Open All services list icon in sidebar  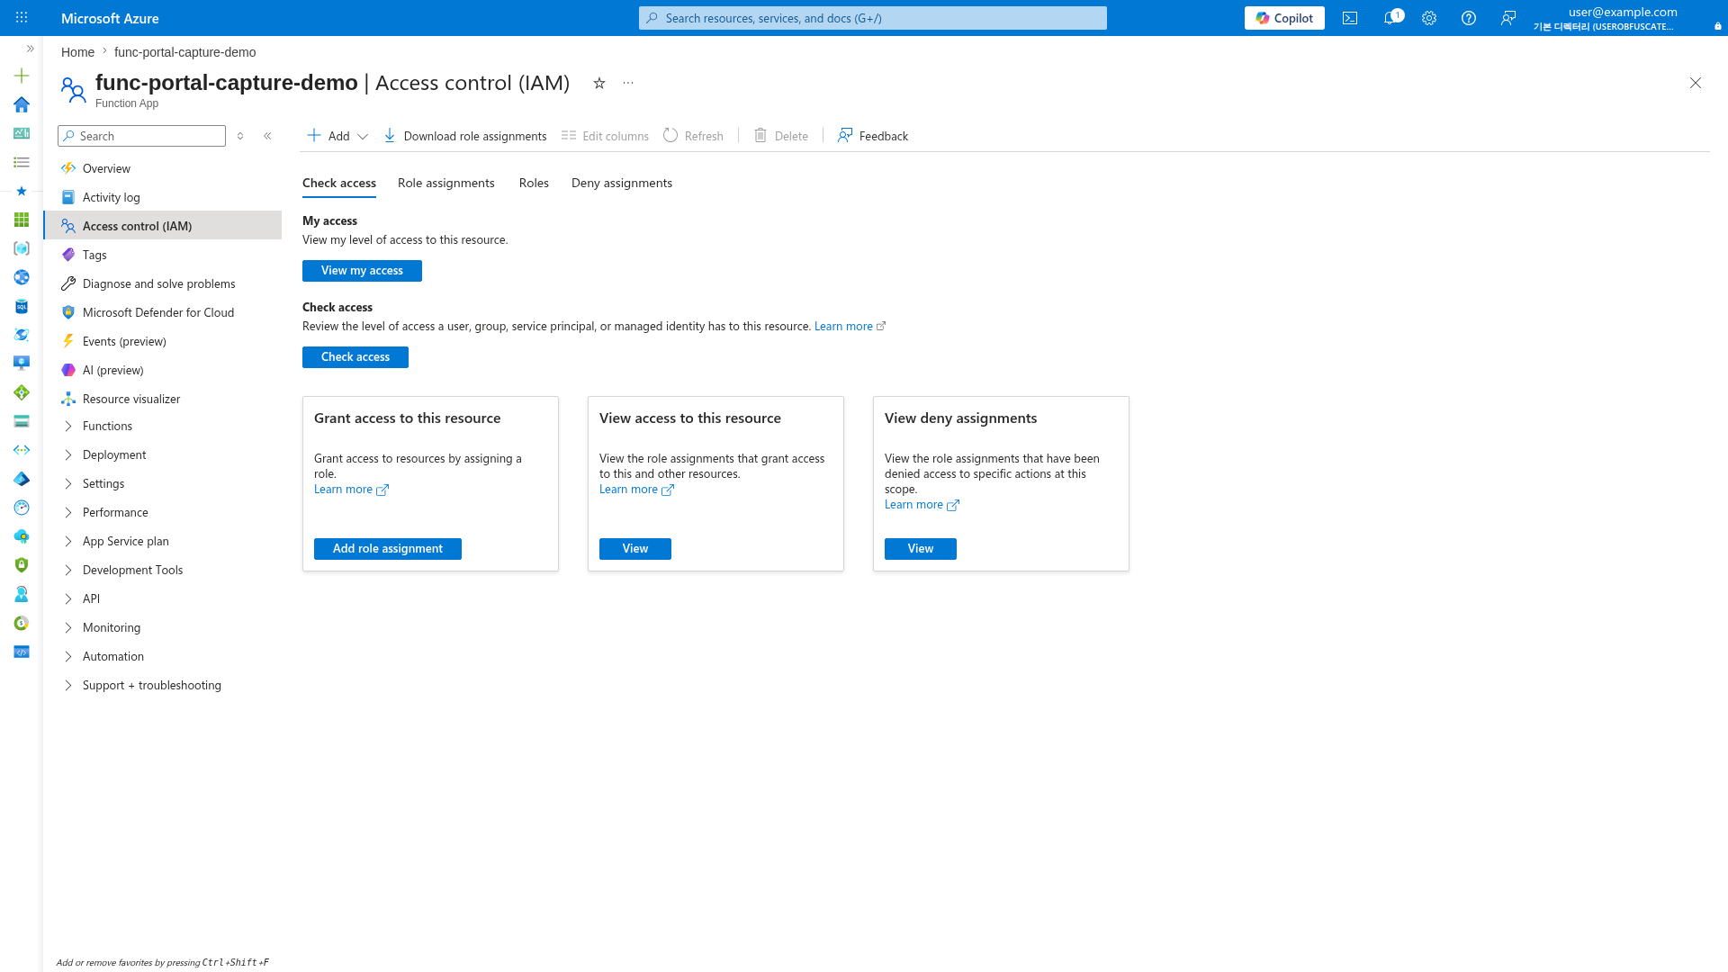[x=22, y=162]
